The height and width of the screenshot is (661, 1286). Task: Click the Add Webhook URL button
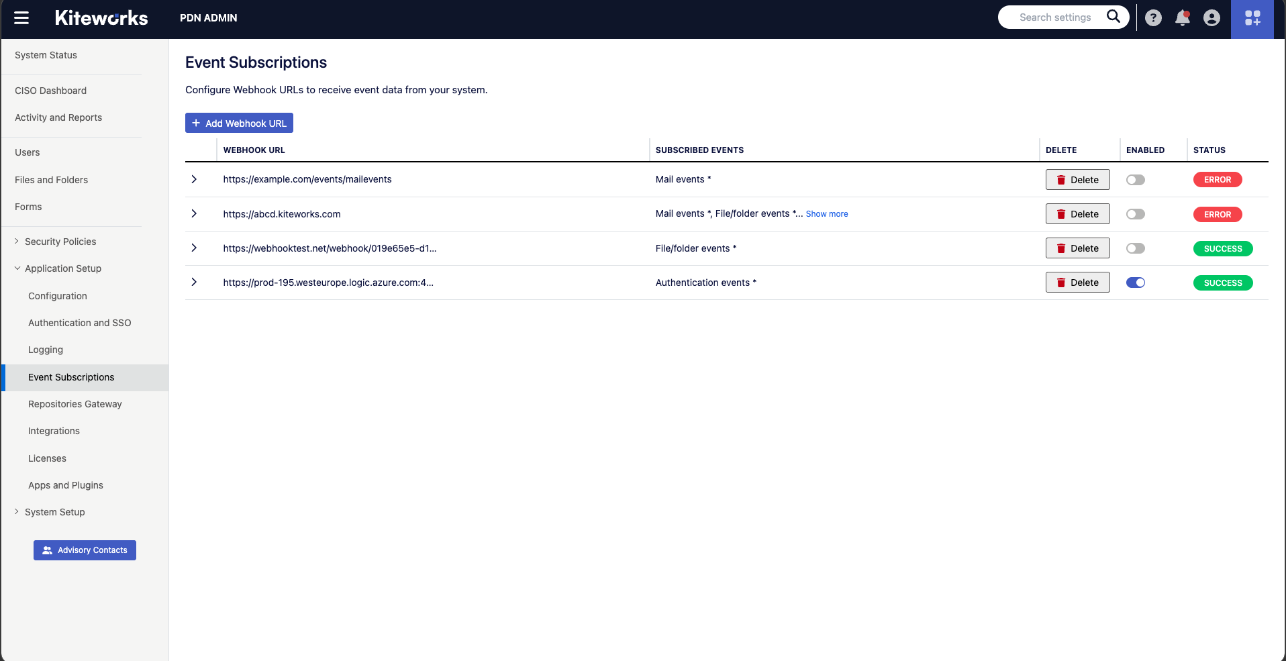point(239,123)
